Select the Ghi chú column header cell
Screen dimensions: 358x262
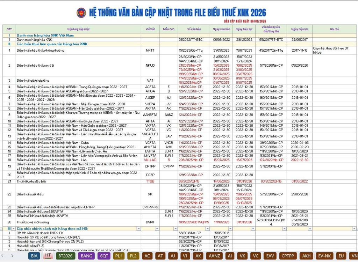click(334, 29)
